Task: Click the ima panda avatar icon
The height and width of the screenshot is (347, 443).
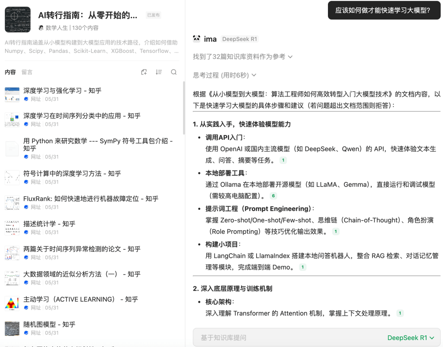Action: [197, 39]
